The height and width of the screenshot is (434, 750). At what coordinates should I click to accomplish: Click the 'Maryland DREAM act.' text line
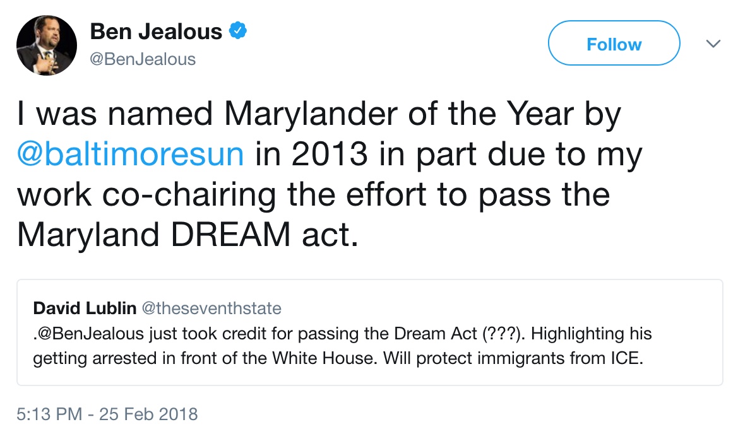187,235
